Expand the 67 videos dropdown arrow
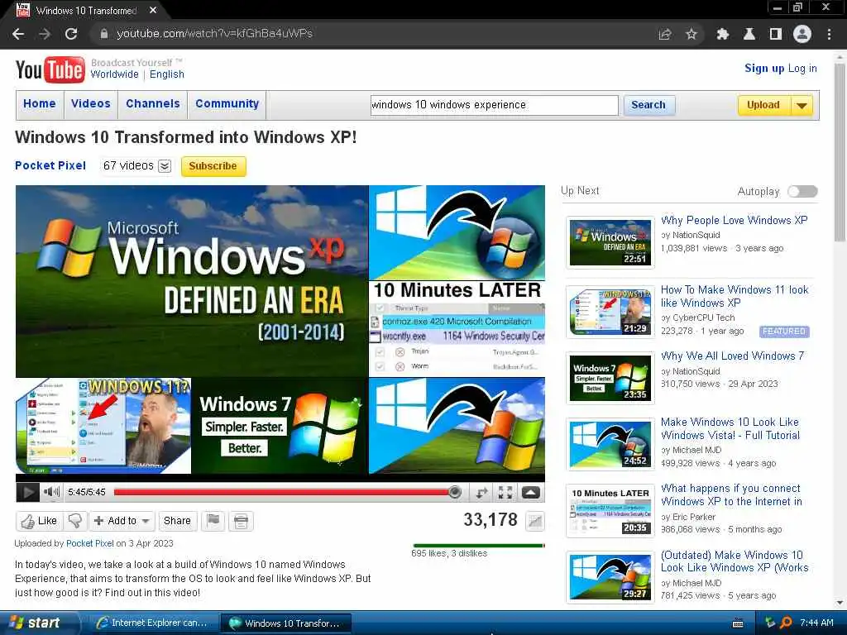The image size is (847, 635). pyautogui.click(x=165, y=166)
